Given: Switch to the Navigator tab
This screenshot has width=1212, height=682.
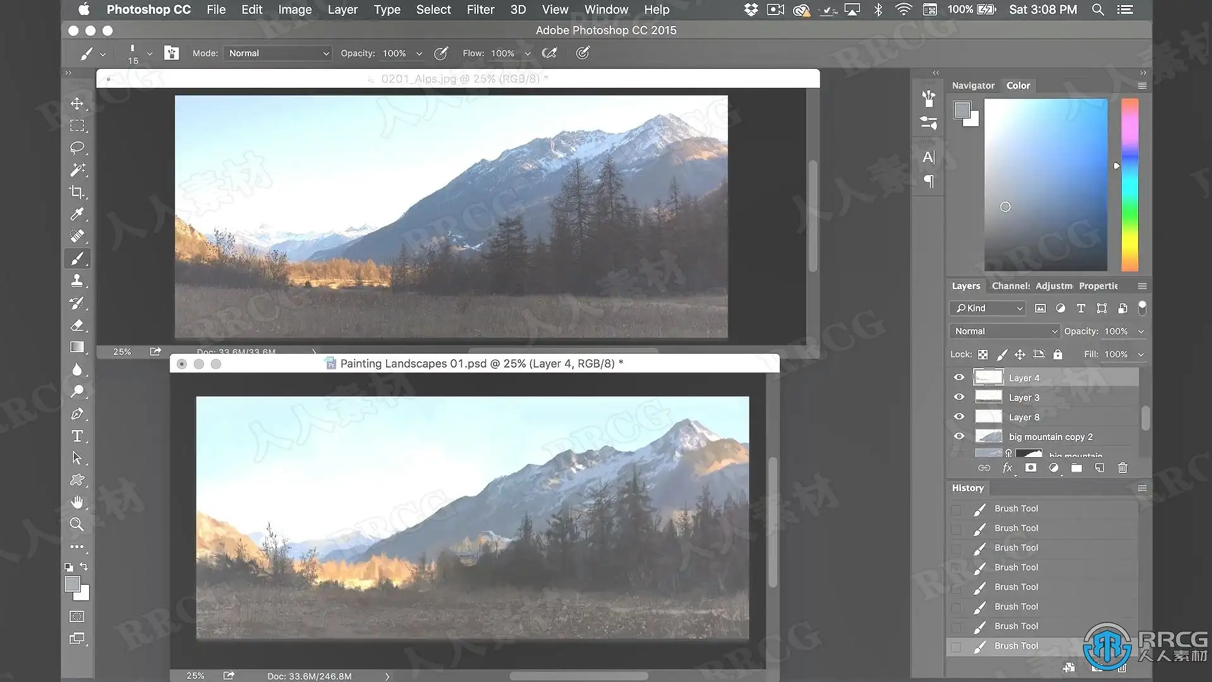Looking at the screenshot, I should click(x=973, y=85).
